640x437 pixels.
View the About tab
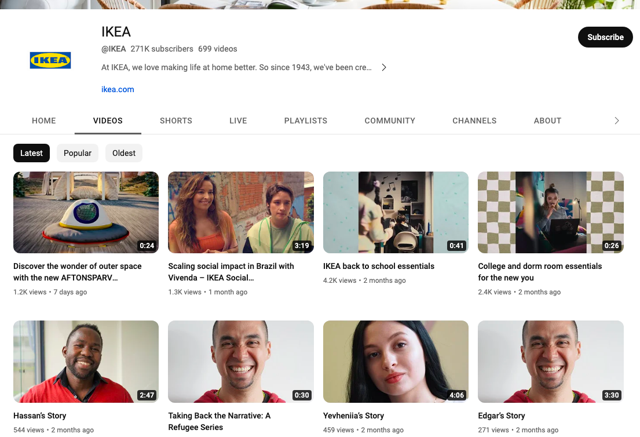[x=547, y=121]
